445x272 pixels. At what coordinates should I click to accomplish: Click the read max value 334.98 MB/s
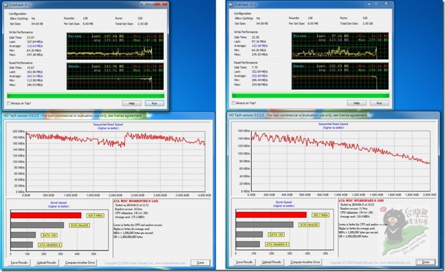click(260, 84)
